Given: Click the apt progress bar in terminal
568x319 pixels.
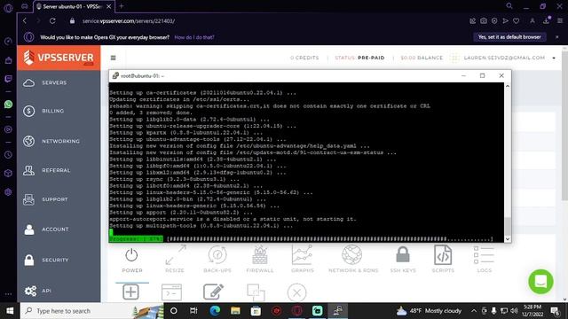Looking at the screenshot, I should coord(301,238).
